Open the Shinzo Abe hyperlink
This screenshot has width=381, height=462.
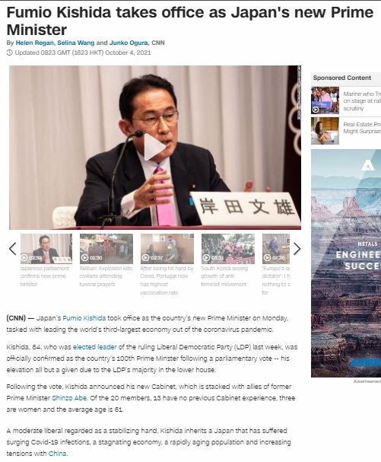click(x=69, y=398)
